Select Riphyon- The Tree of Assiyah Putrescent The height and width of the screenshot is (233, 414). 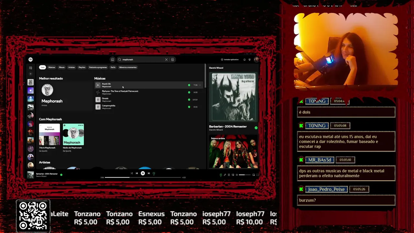click(x=120, y=91)
